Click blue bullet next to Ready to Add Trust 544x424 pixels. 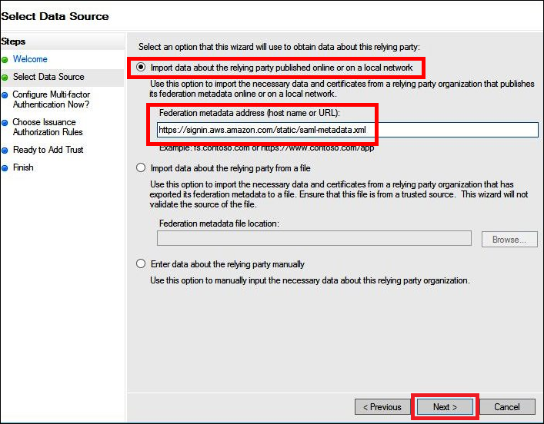[5, 151]
